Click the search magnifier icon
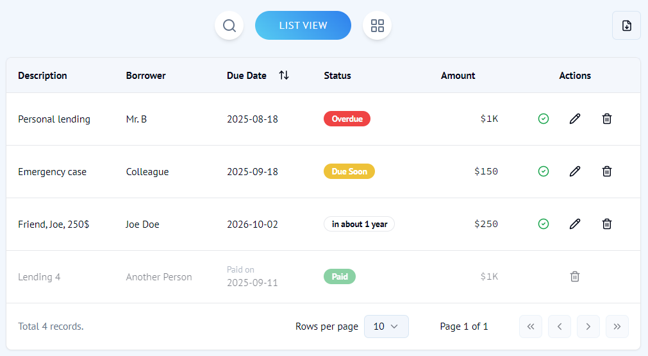 pyautogui.click(x=229, y=26)
